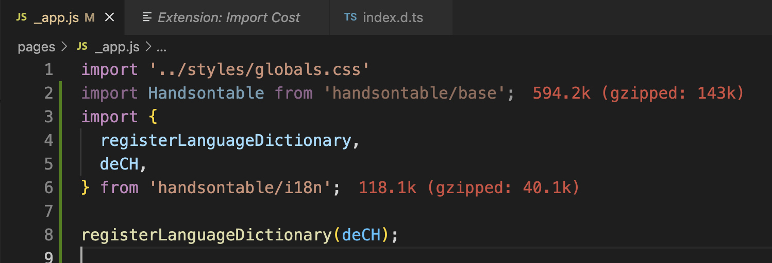Click 'deCH,' on line 5
772x263 pixels.
pos(124,164)
